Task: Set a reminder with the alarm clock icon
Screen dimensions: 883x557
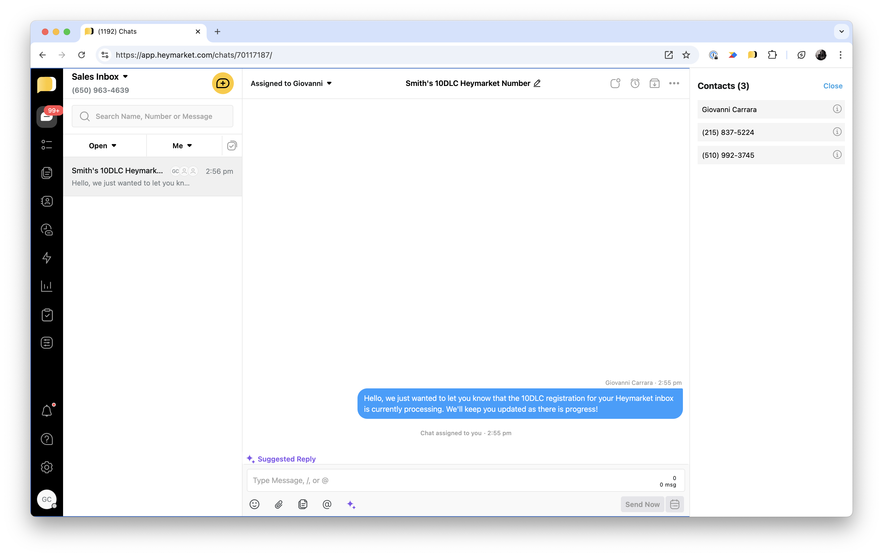Action: click(635, 83)
